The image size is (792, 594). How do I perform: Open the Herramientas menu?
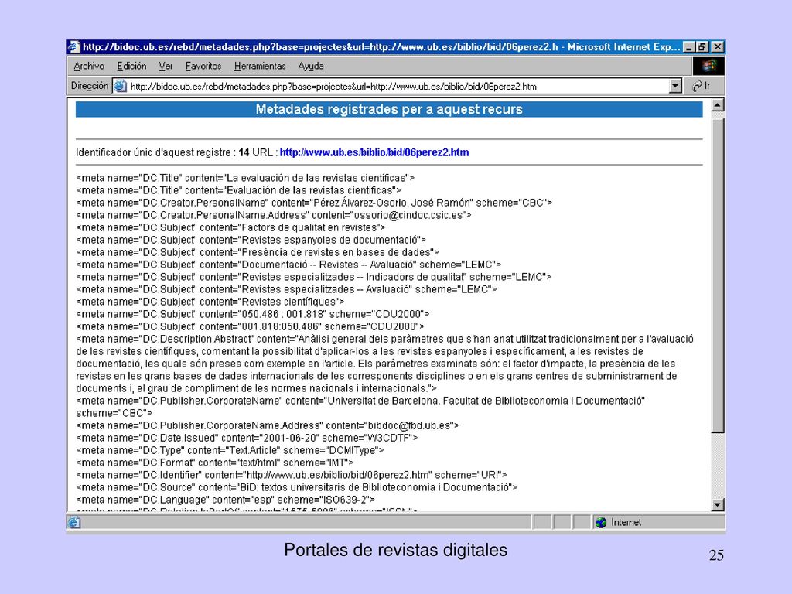pos(260,67)
